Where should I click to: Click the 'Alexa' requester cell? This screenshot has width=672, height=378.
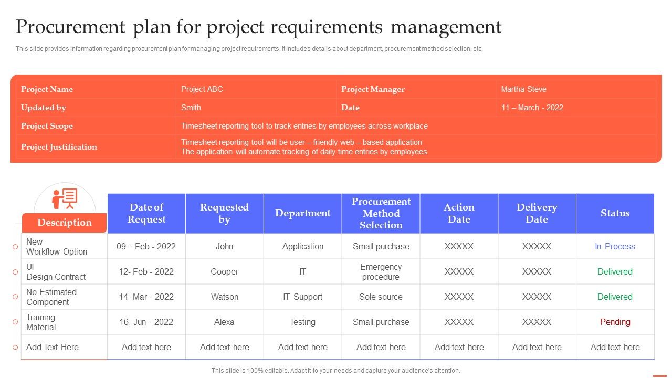[x=224, y=322]
